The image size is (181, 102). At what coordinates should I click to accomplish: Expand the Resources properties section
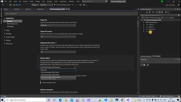5,44
